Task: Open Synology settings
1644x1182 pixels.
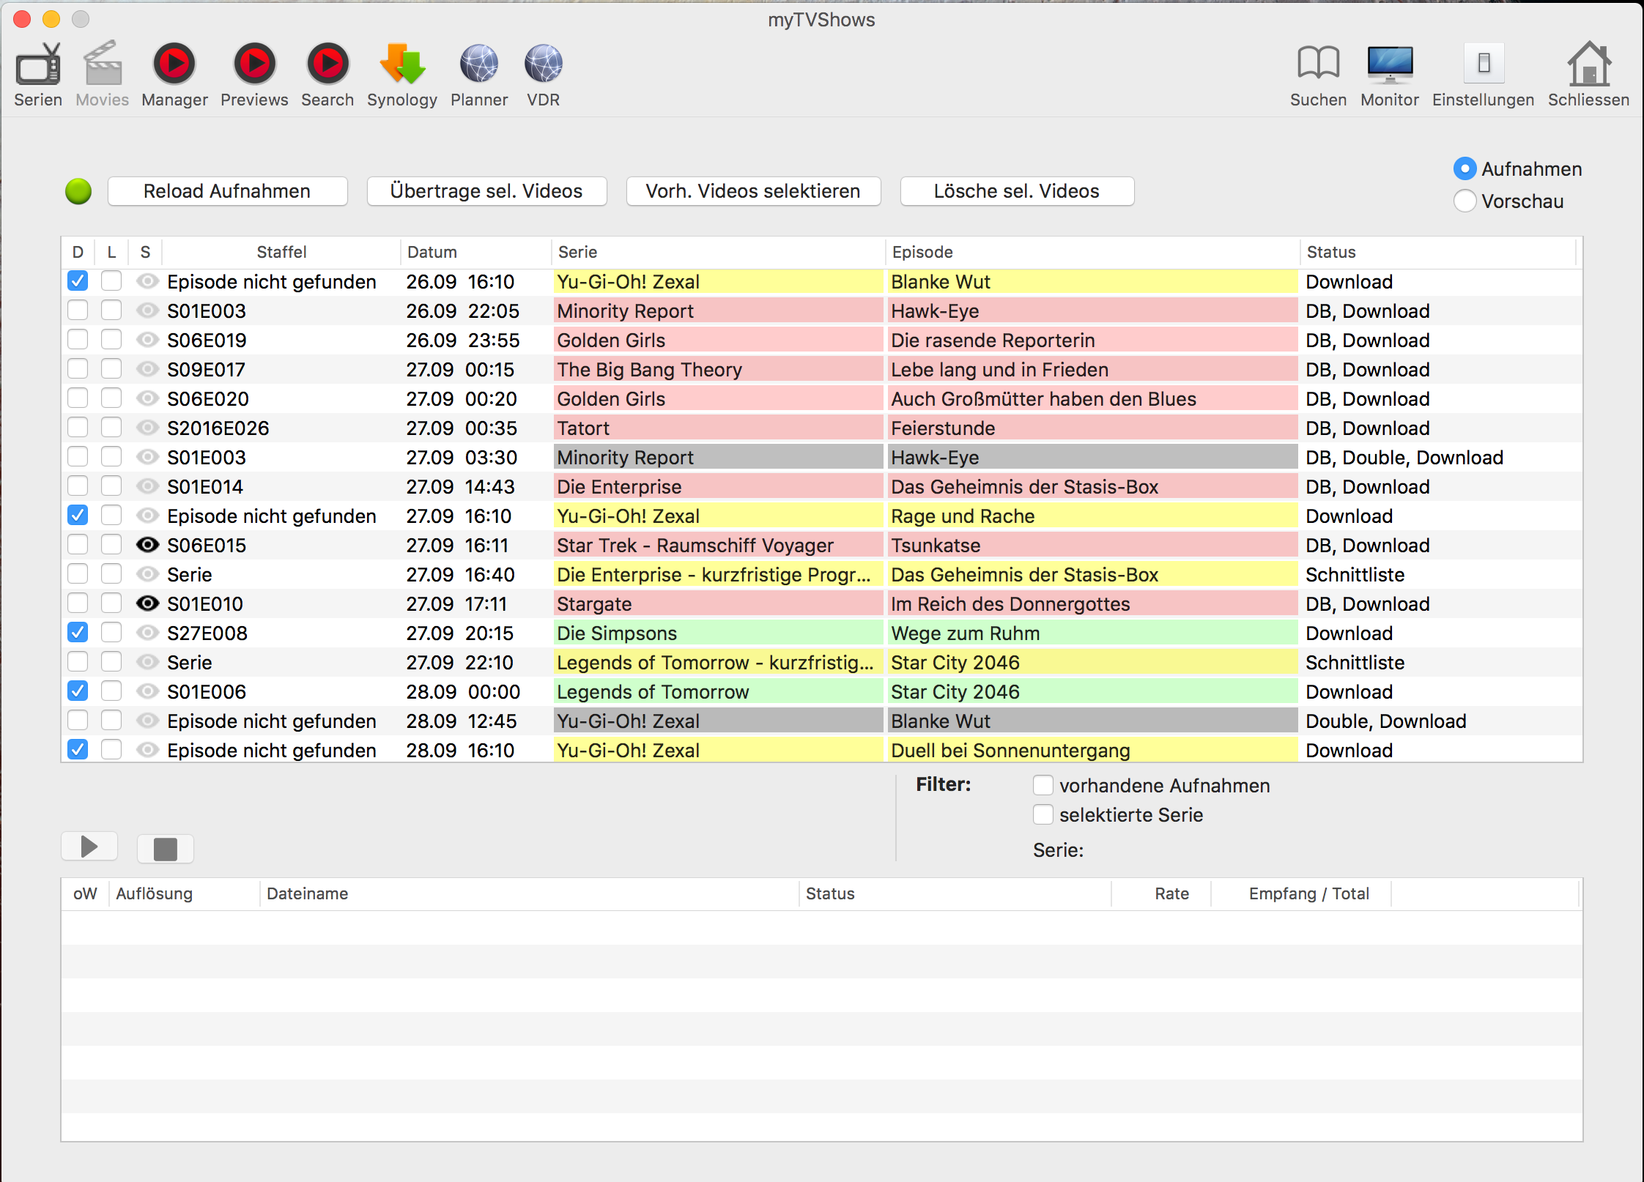Action: [402, 73]
